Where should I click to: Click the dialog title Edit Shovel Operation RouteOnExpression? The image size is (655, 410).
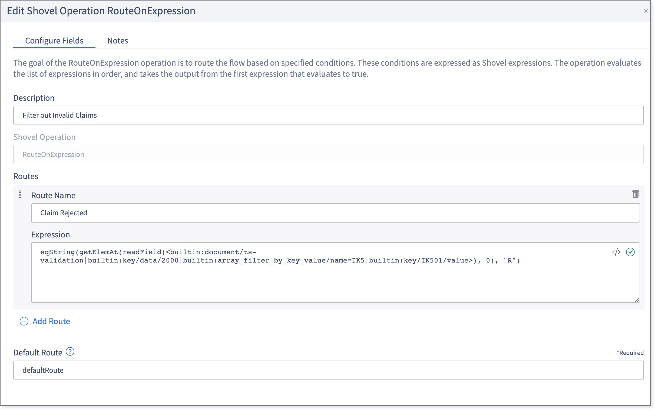coord(101,11)
